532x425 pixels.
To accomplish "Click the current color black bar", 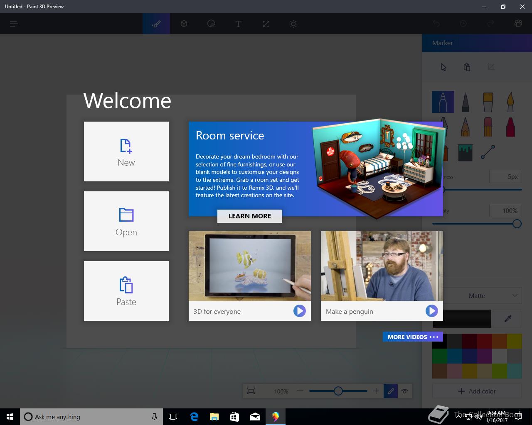I will click(462, 319).
